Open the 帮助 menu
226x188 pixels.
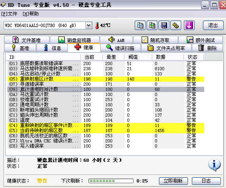[x=31, y=14]
